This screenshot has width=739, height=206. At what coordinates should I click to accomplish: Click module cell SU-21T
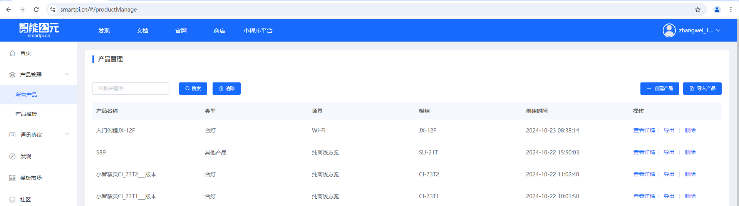pos(428,152)
